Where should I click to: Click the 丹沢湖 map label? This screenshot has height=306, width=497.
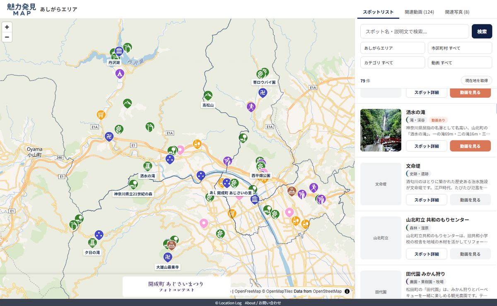point(114,63)
